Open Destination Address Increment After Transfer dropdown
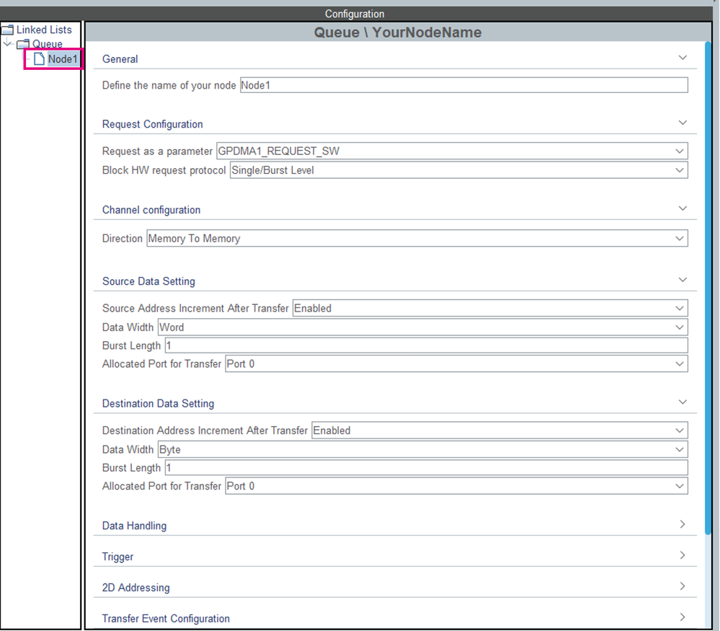The height and width of the screenshot is (631, 720). [499, 431]
